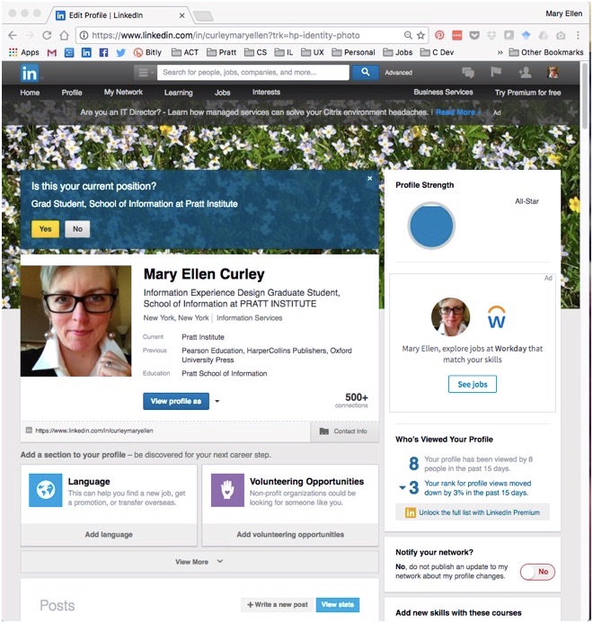
Task: Open the UX bookmarks folder
Action: click(x=313, y=52)
